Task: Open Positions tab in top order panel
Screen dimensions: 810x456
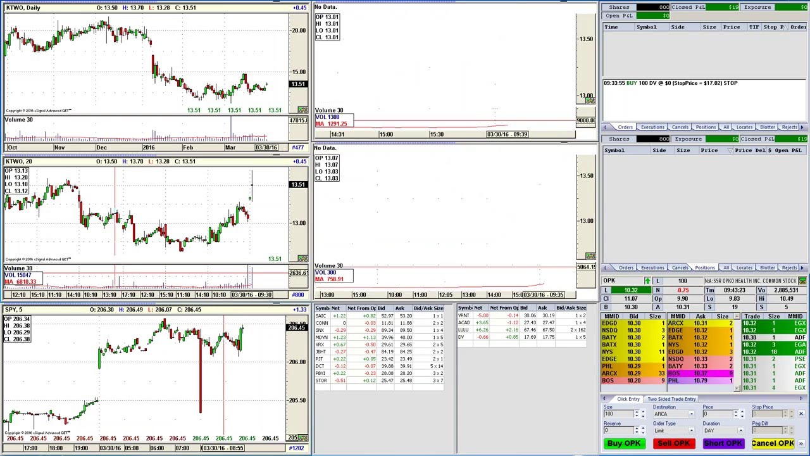Action: (706, 127)
